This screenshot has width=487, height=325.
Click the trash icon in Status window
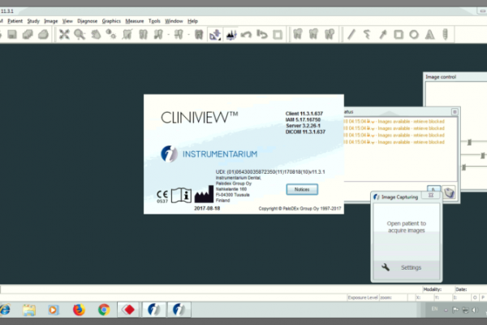click(x=447, y=193)
